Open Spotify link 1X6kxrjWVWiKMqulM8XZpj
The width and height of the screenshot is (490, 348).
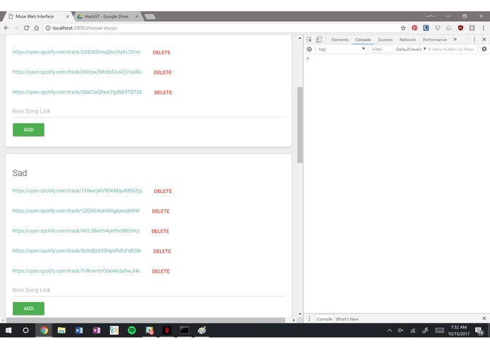pos(77,190)
